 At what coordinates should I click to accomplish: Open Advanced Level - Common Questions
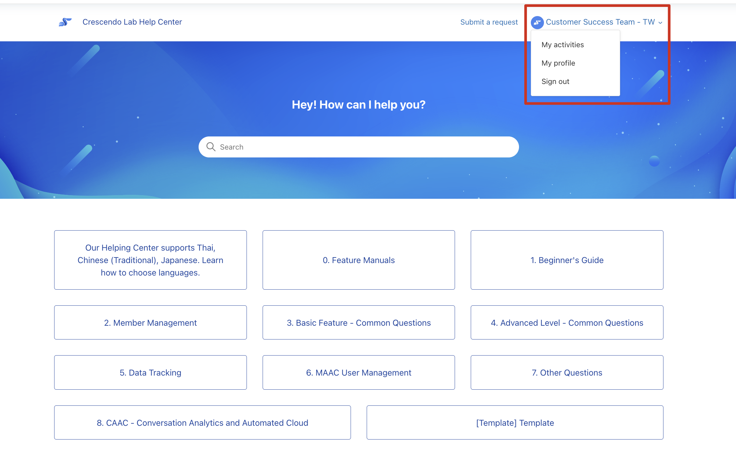click(x=567, y=322)
